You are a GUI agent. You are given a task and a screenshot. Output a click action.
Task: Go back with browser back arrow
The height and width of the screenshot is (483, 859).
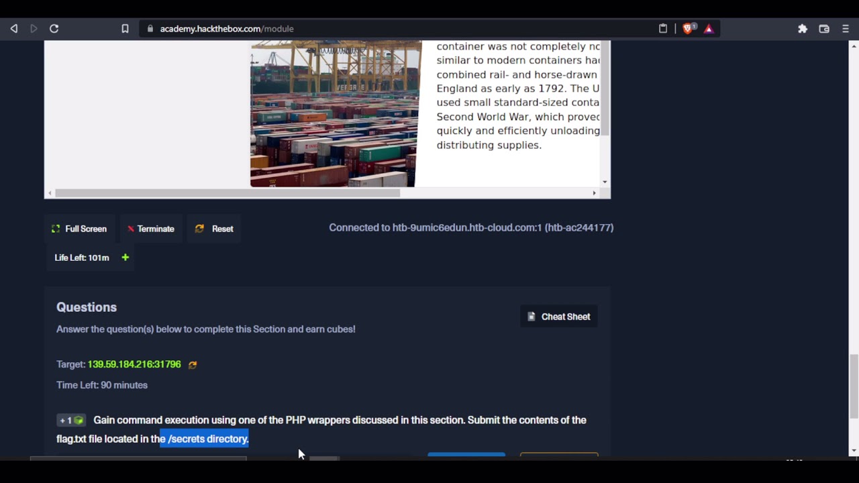coord(13,29)
